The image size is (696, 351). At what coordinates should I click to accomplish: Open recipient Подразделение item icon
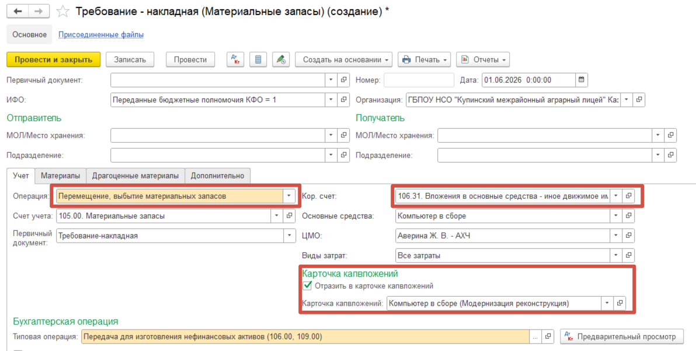pyautogui.click(x=670, y=156)
